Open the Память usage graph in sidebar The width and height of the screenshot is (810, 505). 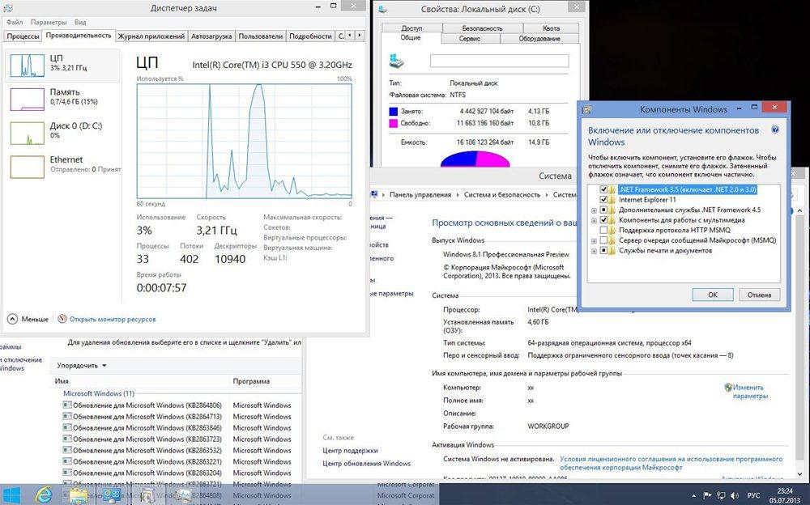(27, 99)
